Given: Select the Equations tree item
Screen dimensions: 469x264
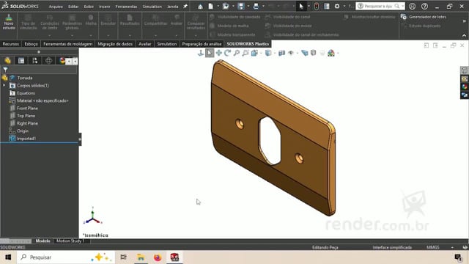Looking at the screenshot, I should tap(26, 93).
